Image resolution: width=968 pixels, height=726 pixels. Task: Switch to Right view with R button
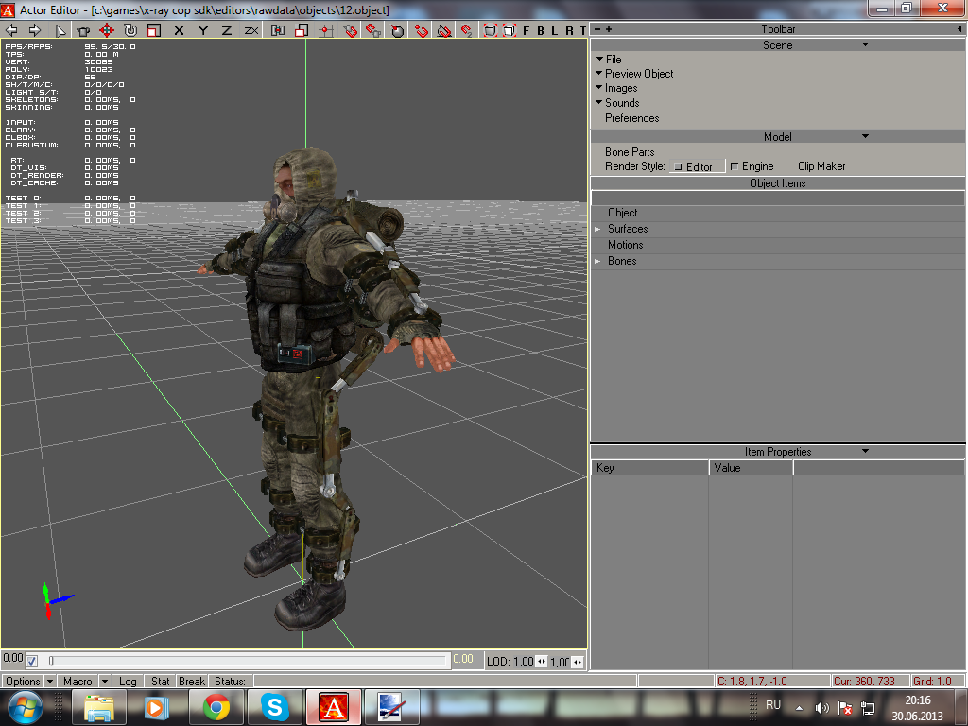tap(568, 31)
